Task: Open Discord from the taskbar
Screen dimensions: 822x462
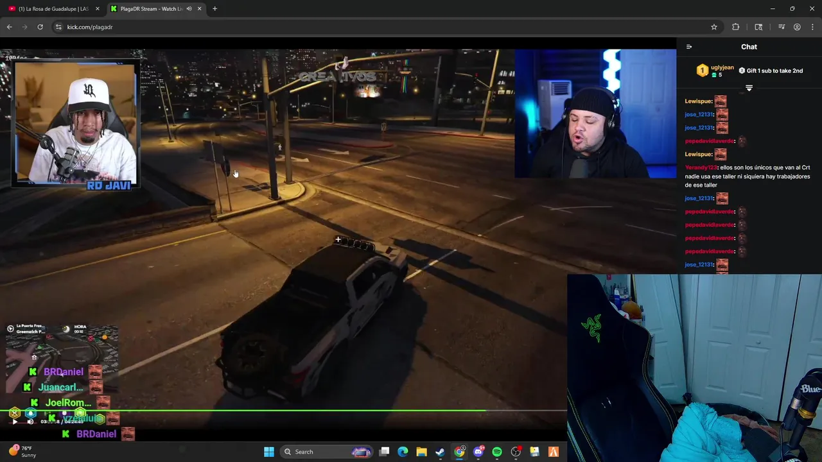Action: tap(478, 452)
